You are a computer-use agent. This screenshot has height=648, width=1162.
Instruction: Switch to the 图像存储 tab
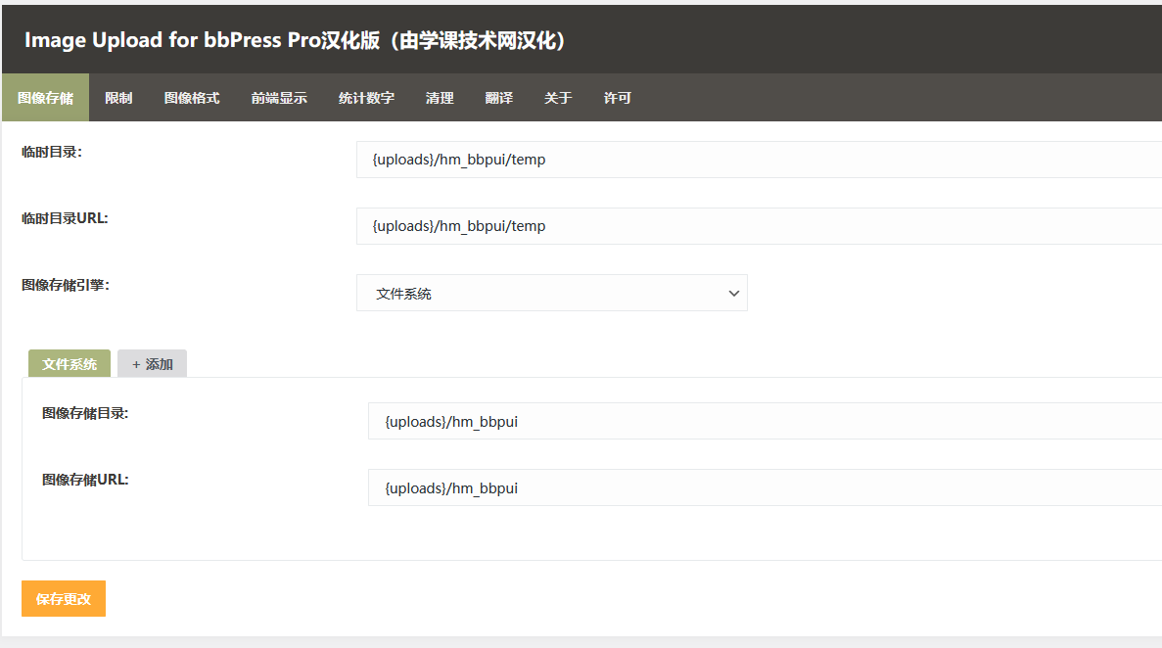point(45,98)
